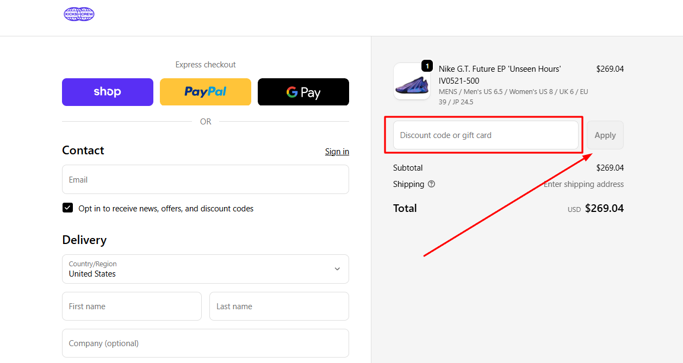Select the Nike G.T. Future product thumbnail

(x=412, y=81)
